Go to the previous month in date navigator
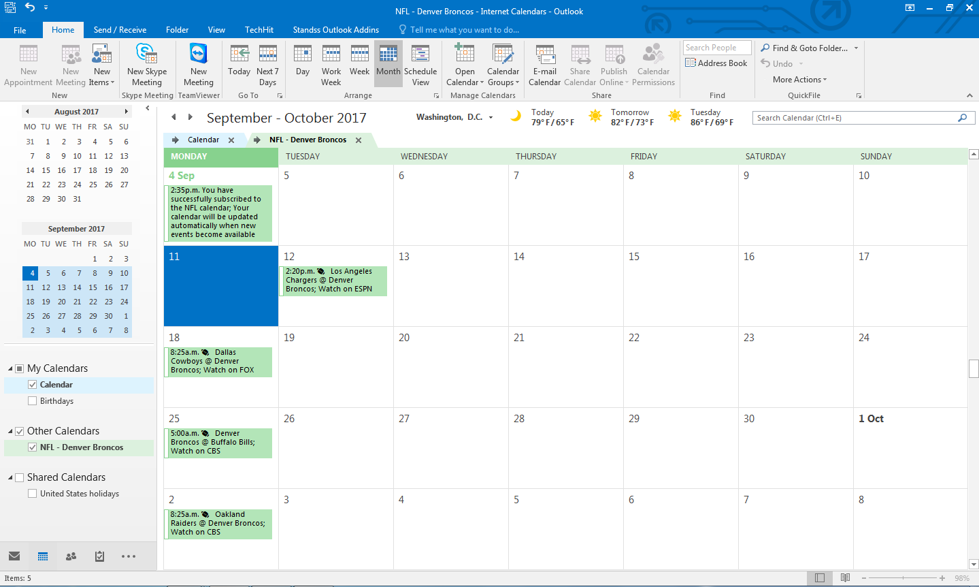The height and width of the screenshot is (587, 979). (27, 112)
